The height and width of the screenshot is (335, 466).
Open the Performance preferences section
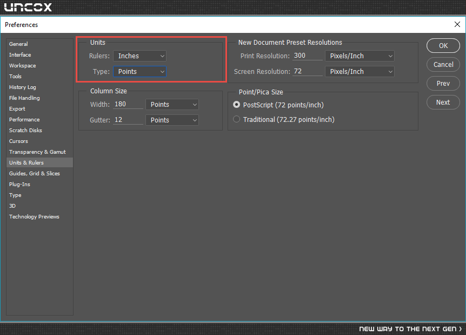coord(39,119)
